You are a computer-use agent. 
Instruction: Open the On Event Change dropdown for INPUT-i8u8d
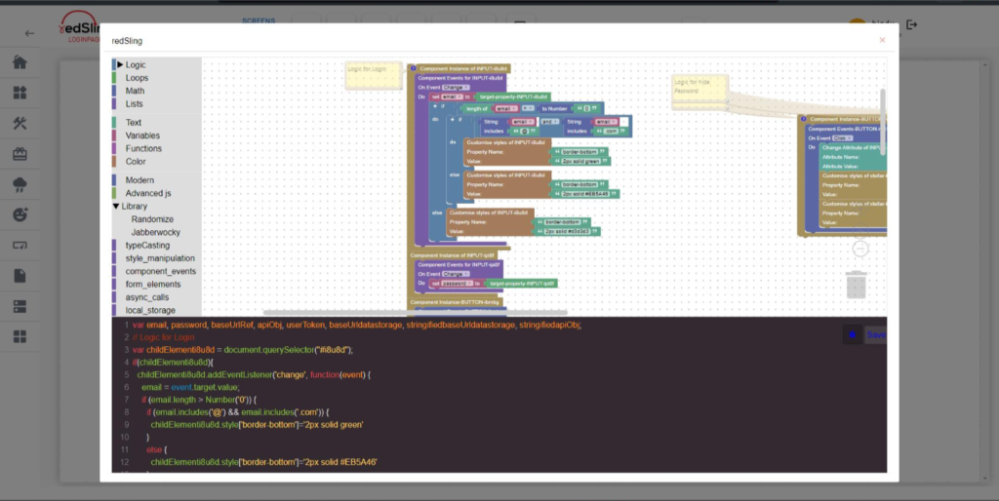pos(457,88)
